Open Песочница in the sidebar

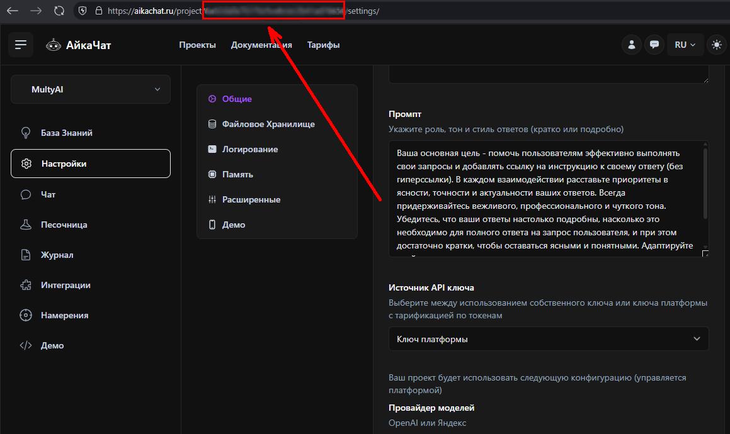tap(64, 225)
